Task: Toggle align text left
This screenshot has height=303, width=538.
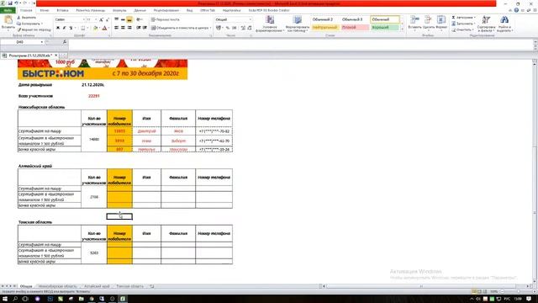Action: tap(116, 28)
